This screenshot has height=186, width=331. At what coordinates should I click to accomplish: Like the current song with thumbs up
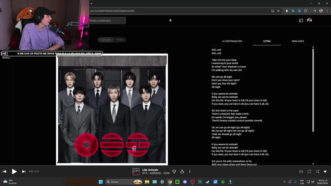pos(182,172)
